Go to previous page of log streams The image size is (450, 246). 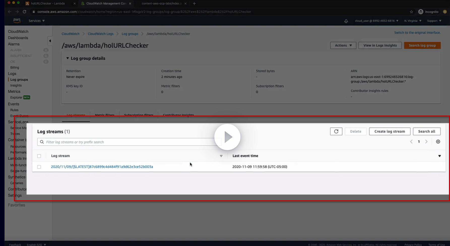411,142
